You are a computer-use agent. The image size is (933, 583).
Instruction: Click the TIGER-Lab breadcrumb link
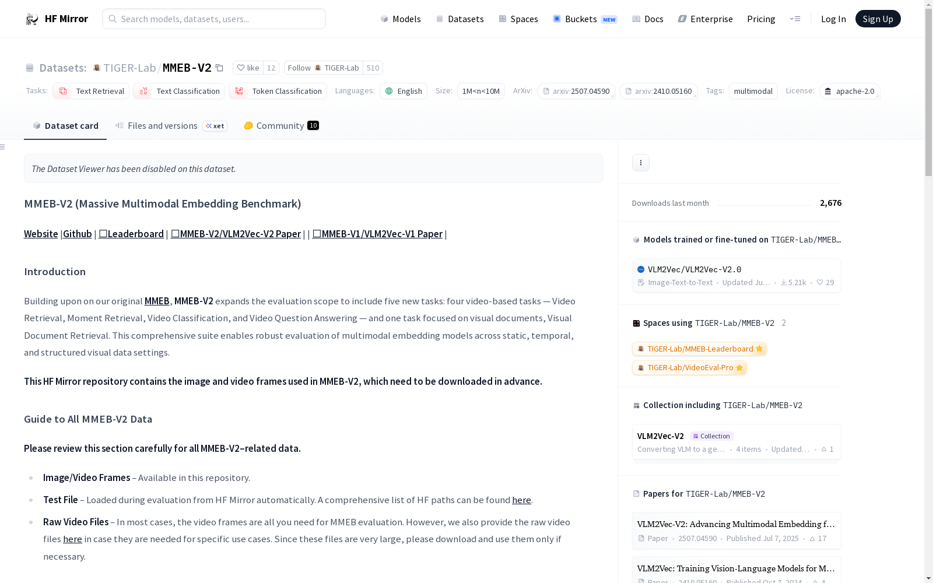click(x=129, y=68)
